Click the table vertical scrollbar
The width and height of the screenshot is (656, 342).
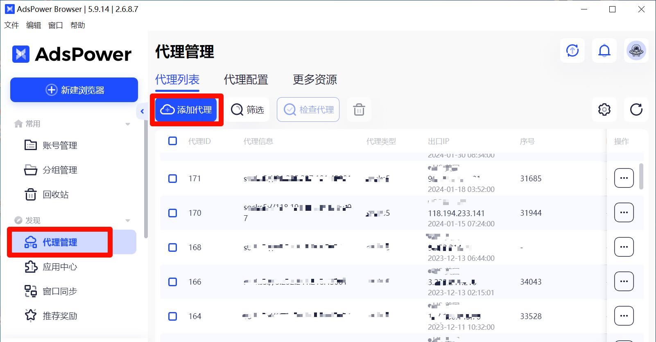tap(641, 176)
